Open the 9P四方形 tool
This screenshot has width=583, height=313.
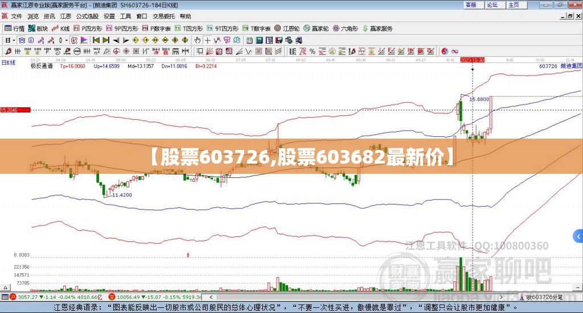point(122,28)
